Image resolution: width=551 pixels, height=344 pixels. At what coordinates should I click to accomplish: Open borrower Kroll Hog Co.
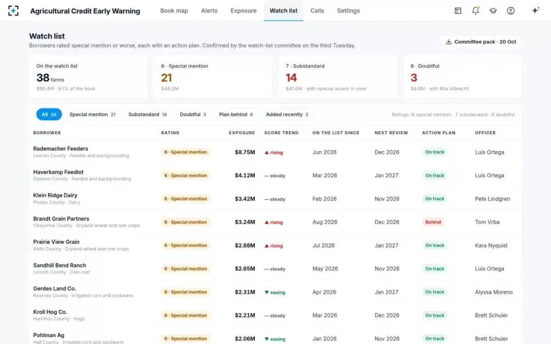(50, 312)
